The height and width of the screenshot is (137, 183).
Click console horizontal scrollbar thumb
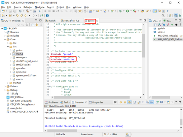(62, 131)
